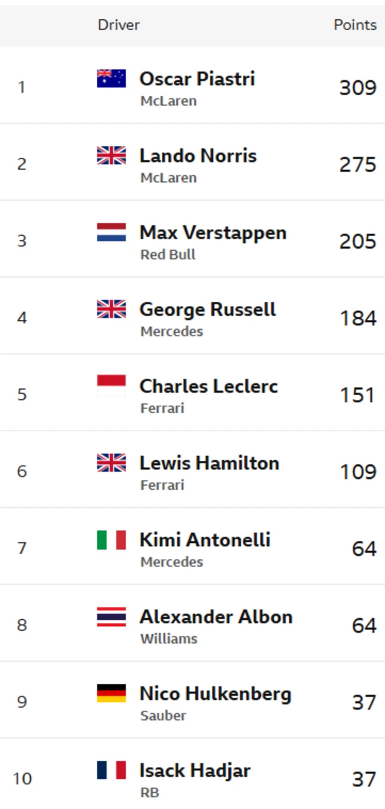
Task: Click the UK flag next to Lewis Hamilton
Action: pyautogui.click(x=111, y=463)
